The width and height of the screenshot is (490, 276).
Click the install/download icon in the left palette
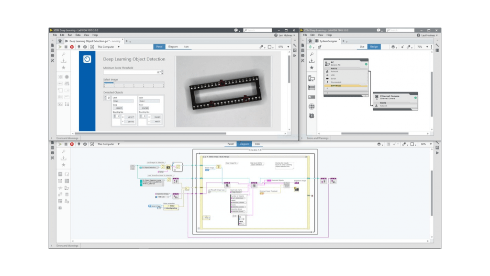63,61
